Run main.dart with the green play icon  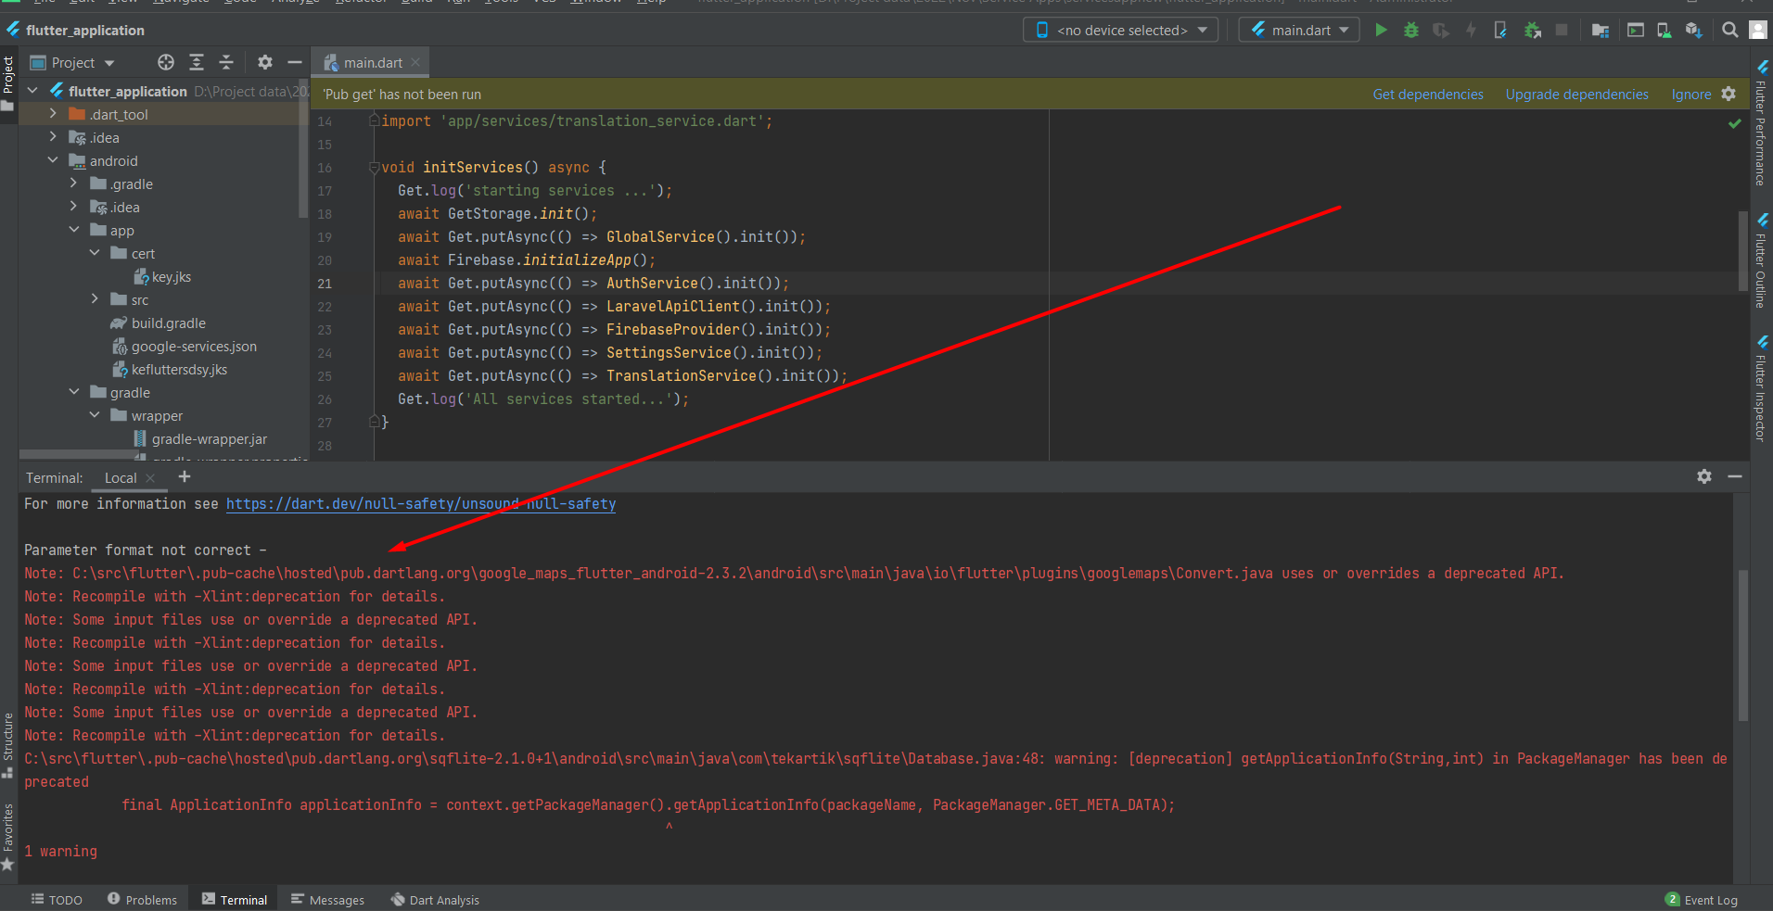(x=1381, y=30)
